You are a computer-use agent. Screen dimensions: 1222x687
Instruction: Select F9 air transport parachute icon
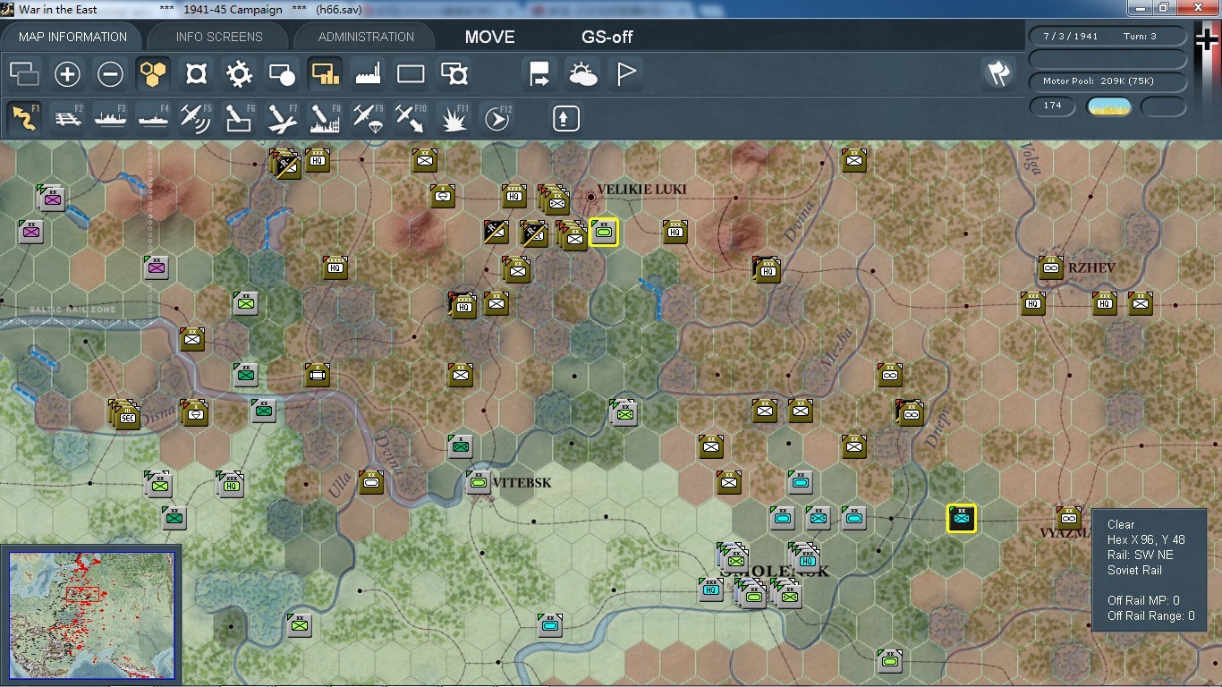click(368, 118)
